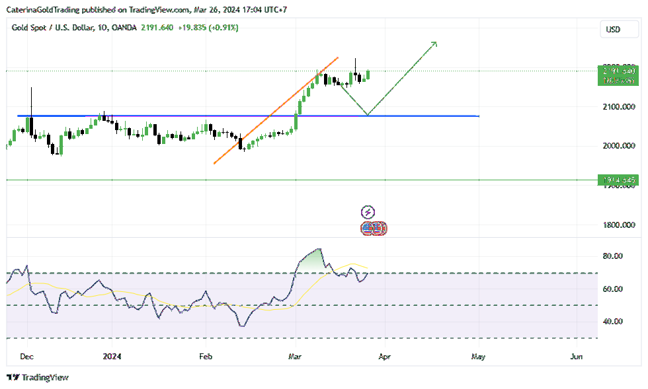
Task: Click the 2100.000 price axis label
Action: coord(619,107)
